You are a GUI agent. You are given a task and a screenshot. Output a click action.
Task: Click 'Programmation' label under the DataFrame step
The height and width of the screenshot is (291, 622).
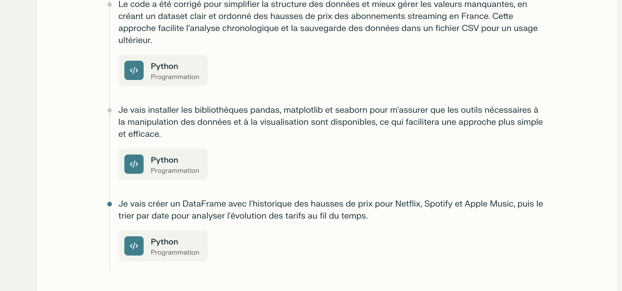[x=175, y=253]
